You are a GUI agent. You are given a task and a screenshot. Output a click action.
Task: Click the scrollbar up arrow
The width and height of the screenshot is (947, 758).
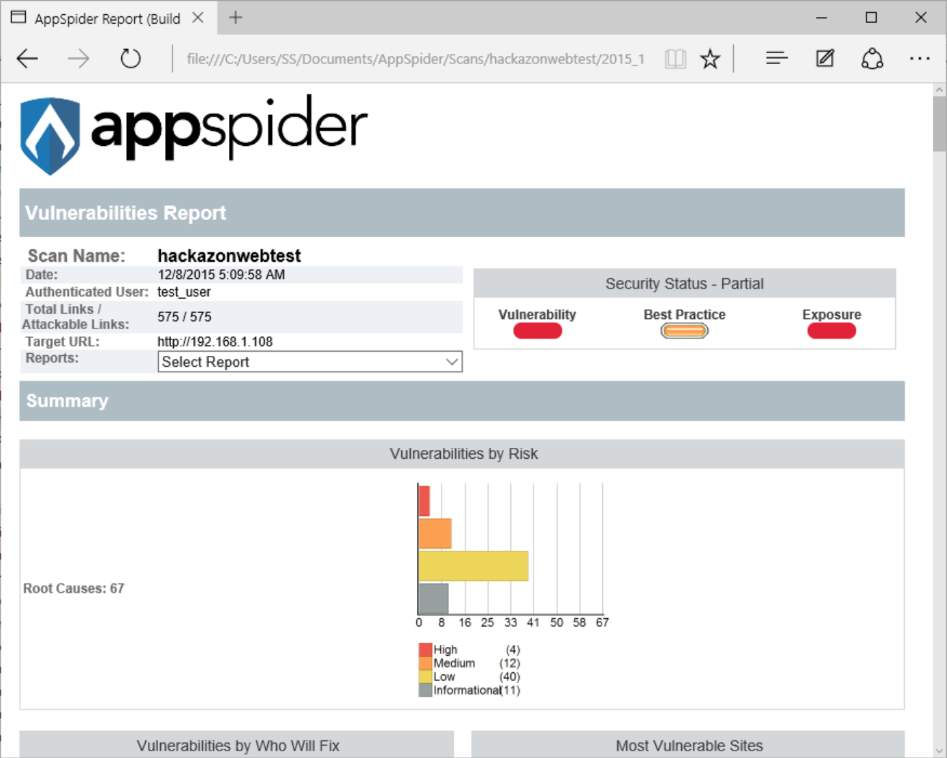[x=940, y=90]
